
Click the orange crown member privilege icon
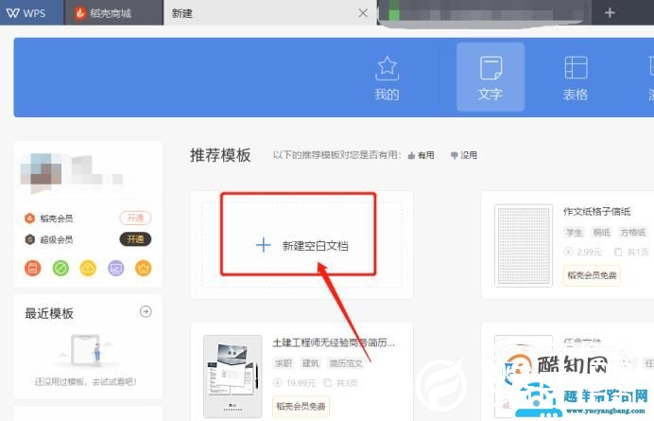pos(144,268)
